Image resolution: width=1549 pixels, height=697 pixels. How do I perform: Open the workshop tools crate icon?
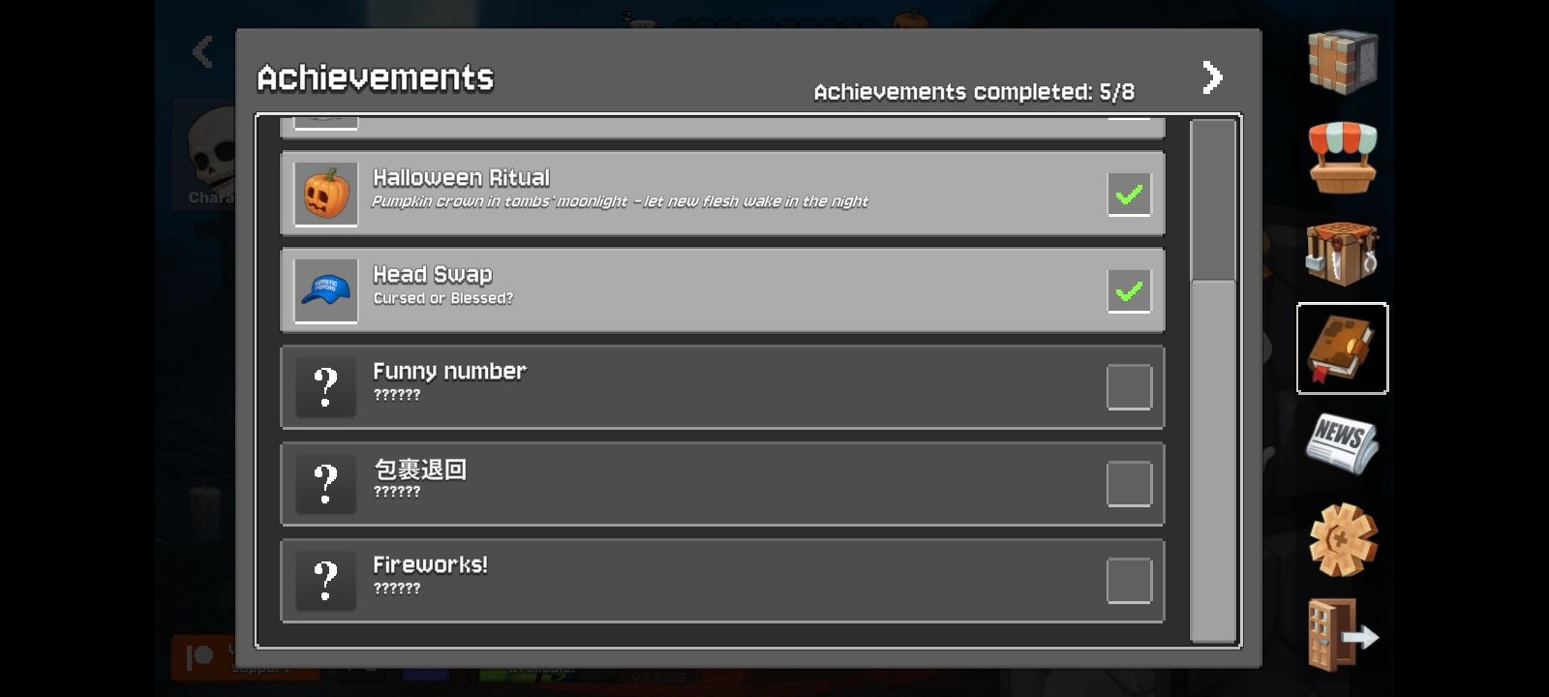pyautogui.click(x=1343, y=253)
